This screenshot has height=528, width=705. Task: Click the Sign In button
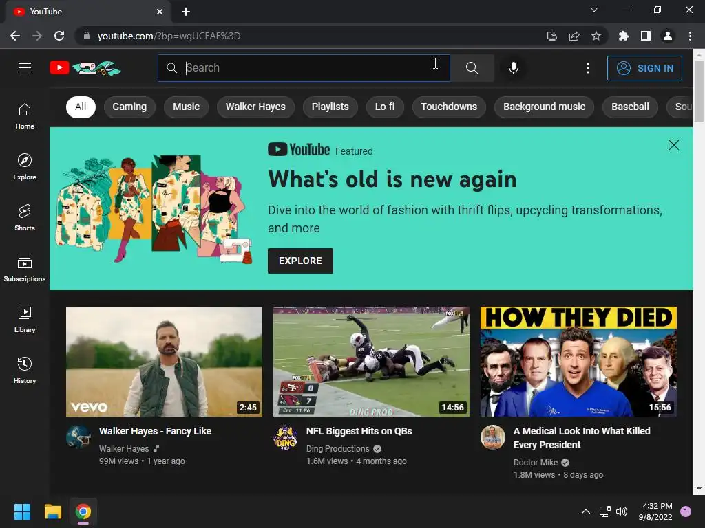pyautogui.click(x=644, y=68)
